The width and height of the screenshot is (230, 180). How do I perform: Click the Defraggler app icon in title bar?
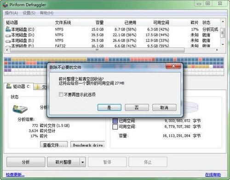click(6, 5)
